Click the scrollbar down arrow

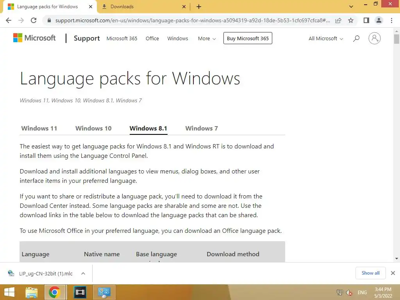(396, 259)
